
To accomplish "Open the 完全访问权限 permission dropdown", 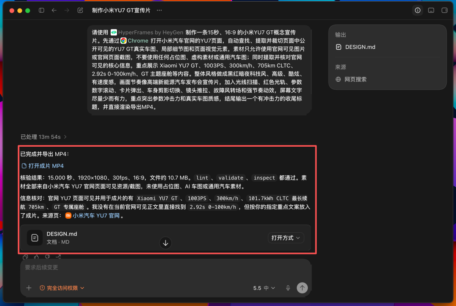I will coord(62,288).
